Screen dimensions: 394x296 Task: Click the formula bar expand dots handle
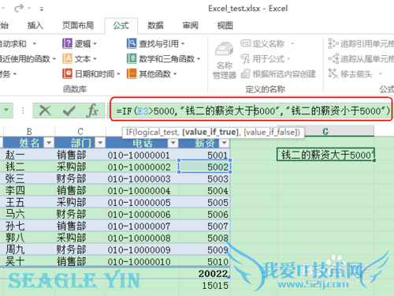pos(23,111)
